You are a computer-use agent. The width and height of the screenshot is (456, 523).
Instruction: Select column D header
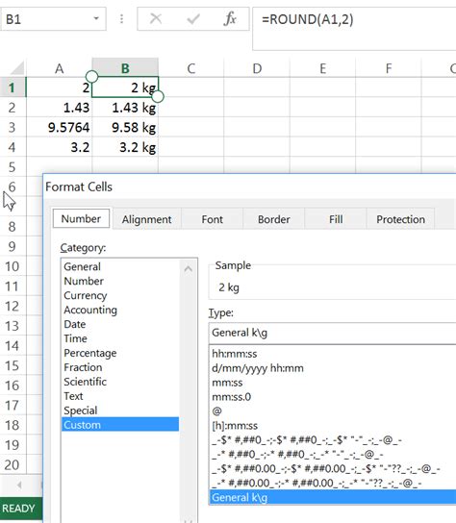pos(257,68)
